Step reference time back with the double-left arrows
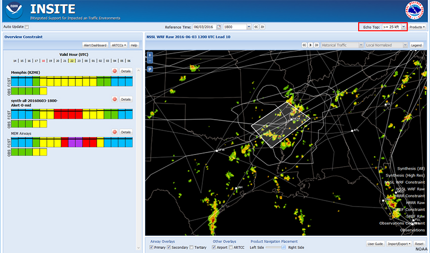Screen dimensions: 430x253 256,27
